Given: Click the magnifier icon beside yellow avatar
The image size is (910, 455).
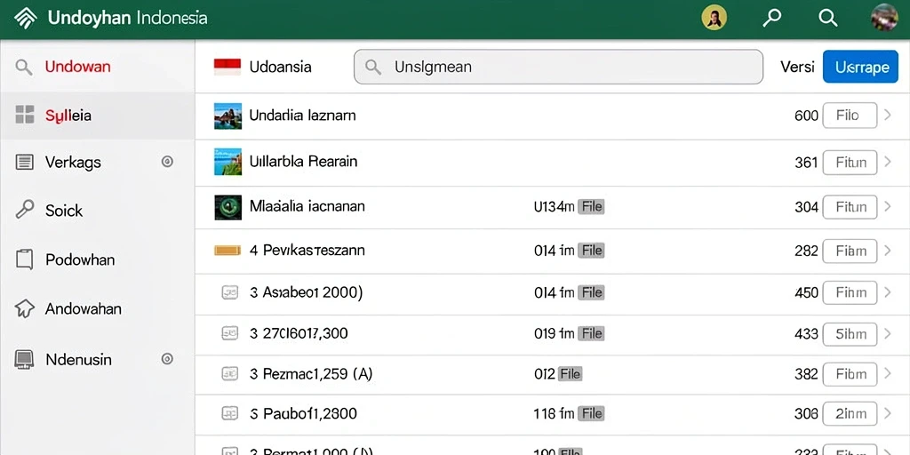Looking at the screenshot, I should (771, 18).
